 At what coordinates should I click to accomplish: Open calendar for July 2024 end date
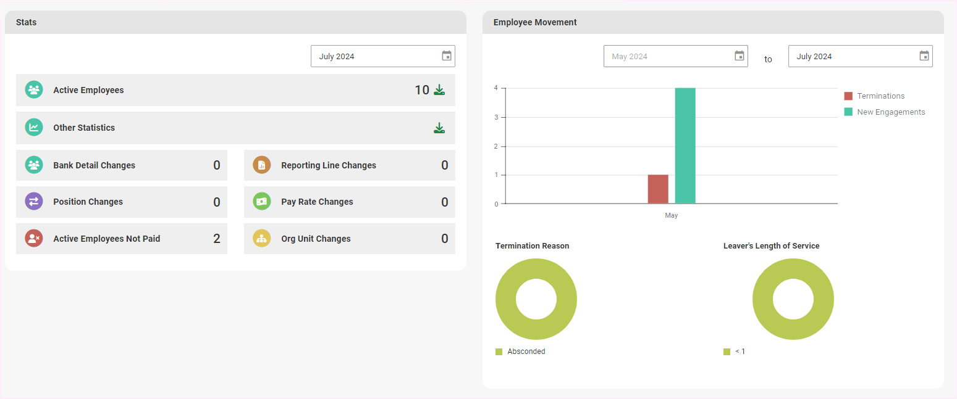coord(924,56)
